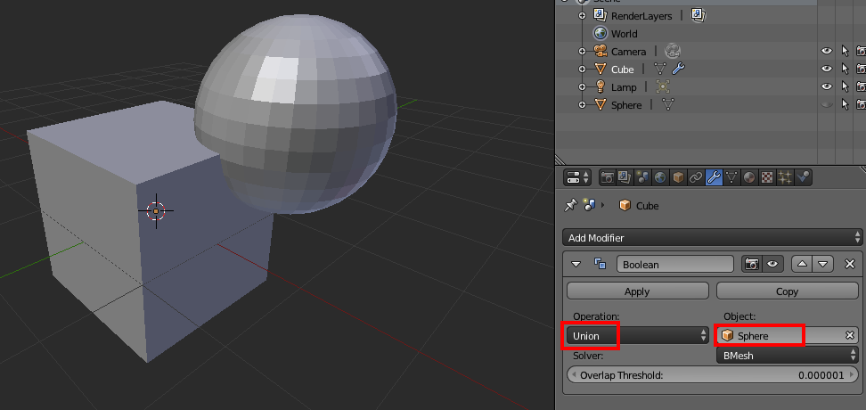The image size is (866, 410).
Task: Toggle Boolean modifier viewport eye button
Action: pos(772,264)
